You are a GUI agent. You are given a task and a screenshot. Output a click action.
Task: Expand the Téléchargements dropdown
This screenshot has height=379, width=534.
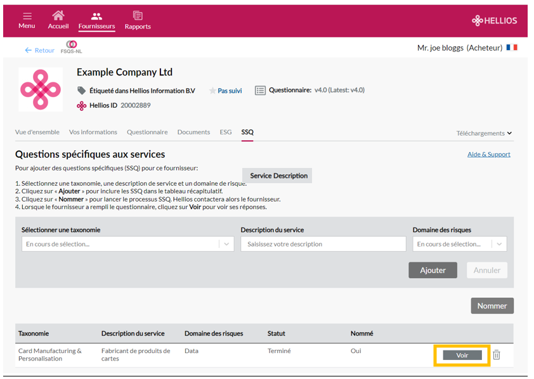(x=484, y=133)
